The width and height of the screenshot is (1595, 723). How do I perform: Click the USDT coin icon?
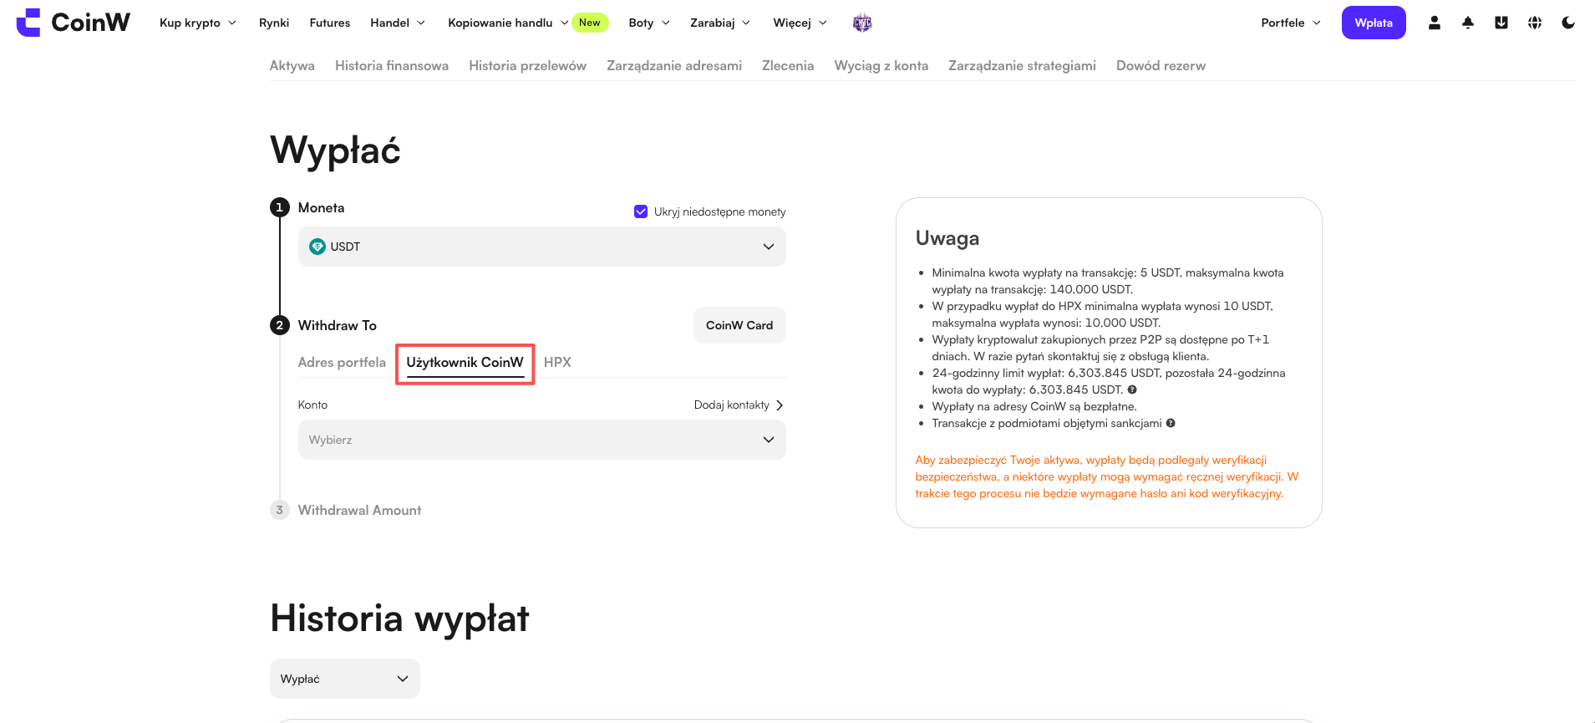(x=317, y=247)
